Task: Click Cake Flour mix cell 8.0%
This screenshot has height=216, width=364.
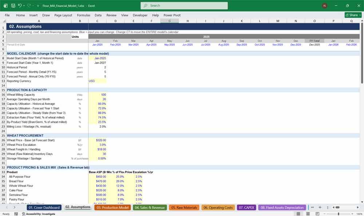Action: (115, 190)
